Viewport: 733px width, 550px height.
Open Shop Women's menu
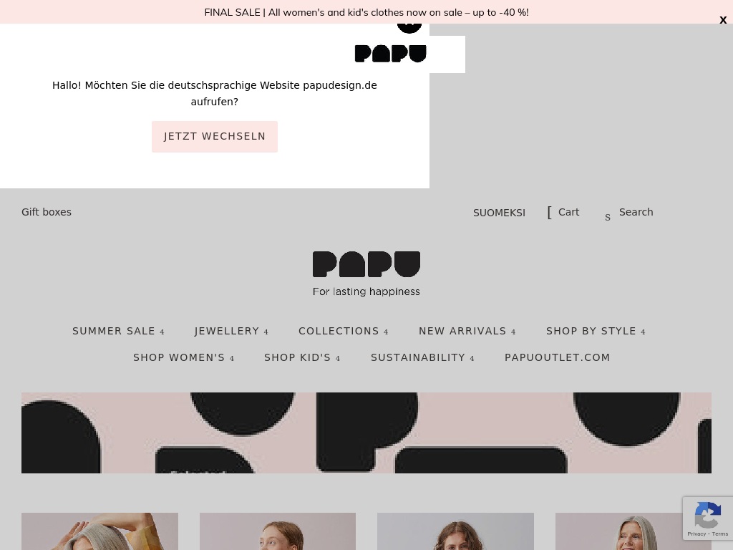click(184, 357)
